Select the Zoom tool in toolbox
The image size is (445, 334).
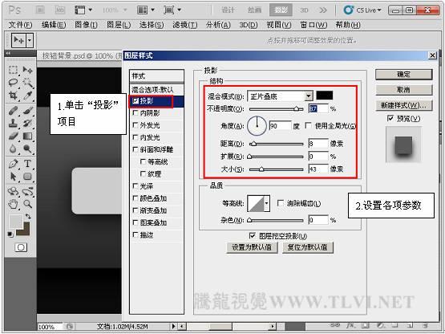point(27,204)
